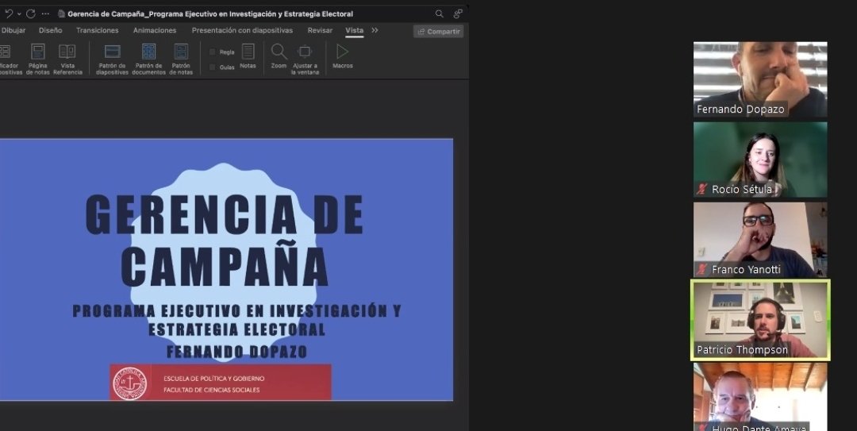Open the Transiciones ribbon tab
Viewport: 857px width, 431px height.
pos(98,30)
